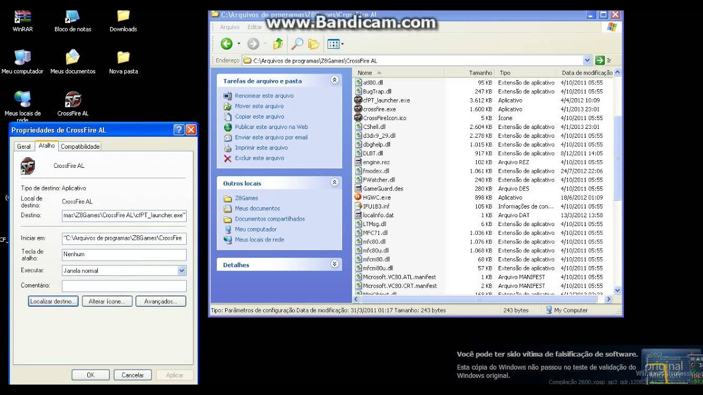Select CrossFire AL desktop shortcut
703x395 pixels.
(x=72, y=104)
